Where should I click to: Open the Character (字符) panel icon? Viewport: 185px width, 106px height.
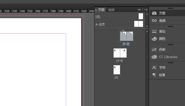pos(154,67)
